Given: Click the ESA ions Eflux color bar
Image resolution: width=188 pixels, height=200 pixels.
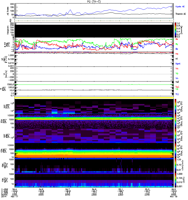Looking at the screenshot, I should 175,121.
